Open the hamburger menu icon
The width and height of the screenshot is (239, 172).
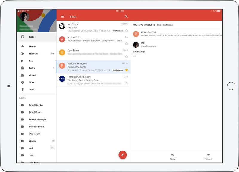pyautogui.click(x=62, y=17)
